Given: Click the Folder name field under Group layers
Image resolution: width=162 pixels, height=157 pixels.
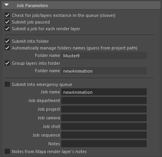Looking at the screenshot, I should pyautogui.click(x=104, y=71).
